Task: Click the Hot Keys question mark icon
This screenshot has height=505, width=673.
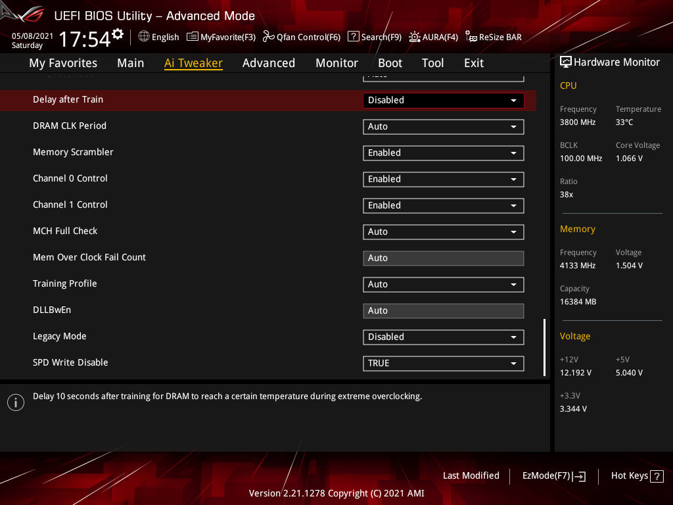Action: coord(657,476)
